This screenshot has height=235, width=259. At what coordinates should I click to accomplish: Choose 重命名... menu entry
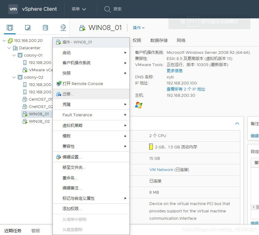(x=91, y=178)
